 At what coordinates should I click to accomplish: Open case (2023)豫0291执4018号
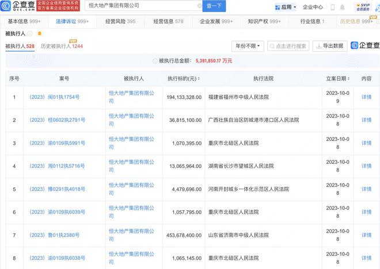[x=57, y=189]
